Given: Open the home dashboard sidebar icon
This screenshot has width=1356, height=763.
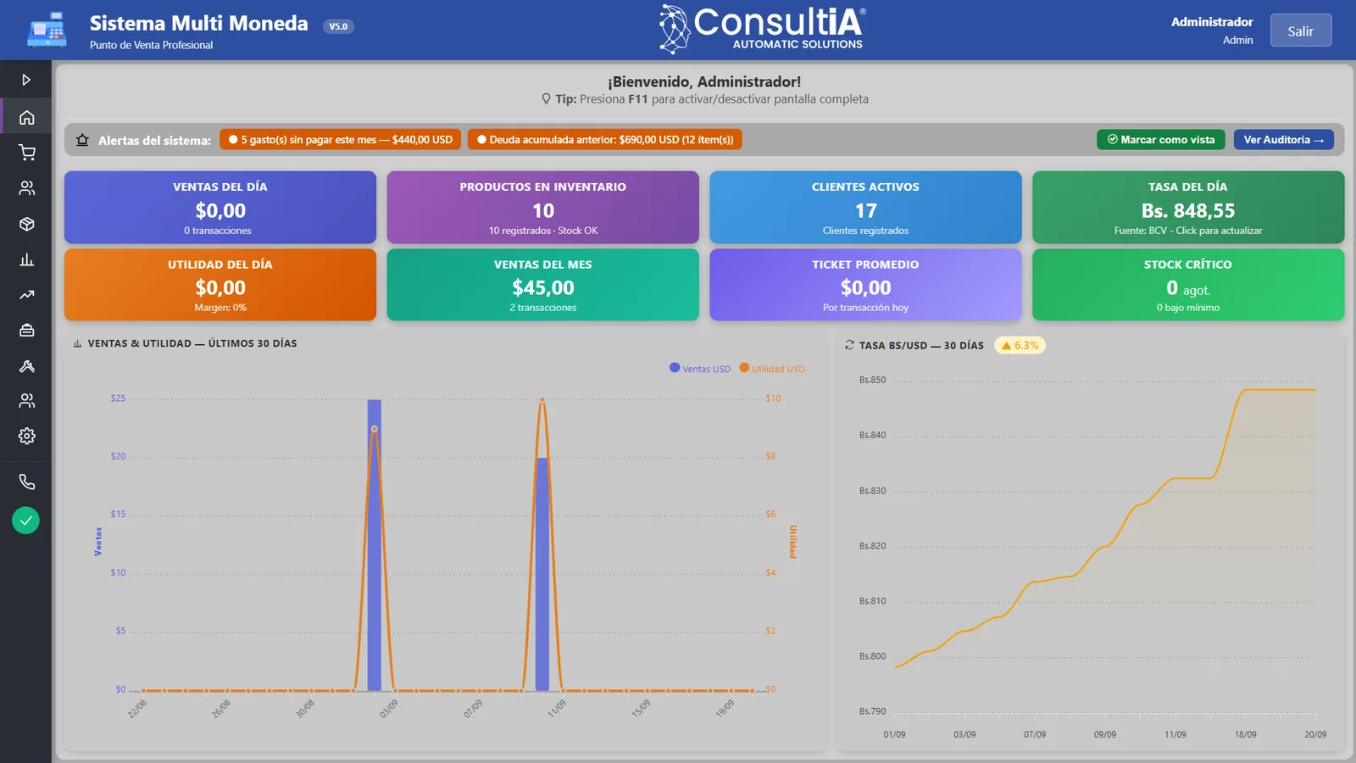Looking at the screenshot, I should 26,117.
